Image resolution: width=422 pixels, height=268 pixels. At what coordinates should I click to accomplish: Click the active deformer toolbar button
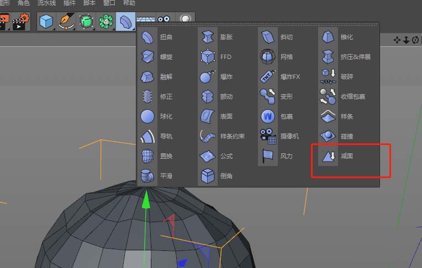point(126,22)
